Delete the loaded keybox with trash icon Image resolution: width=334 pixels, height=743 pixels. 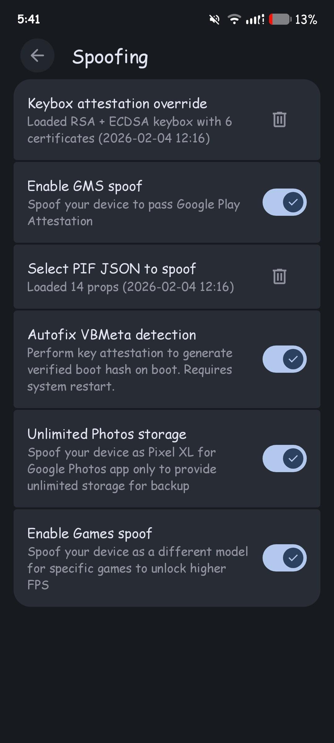(x=279, y=119)
